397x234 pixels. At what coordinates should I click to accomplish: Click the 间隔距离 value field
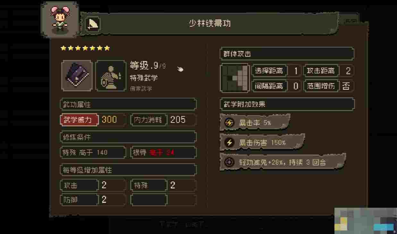pyautogui.click(x=296, y=86)
